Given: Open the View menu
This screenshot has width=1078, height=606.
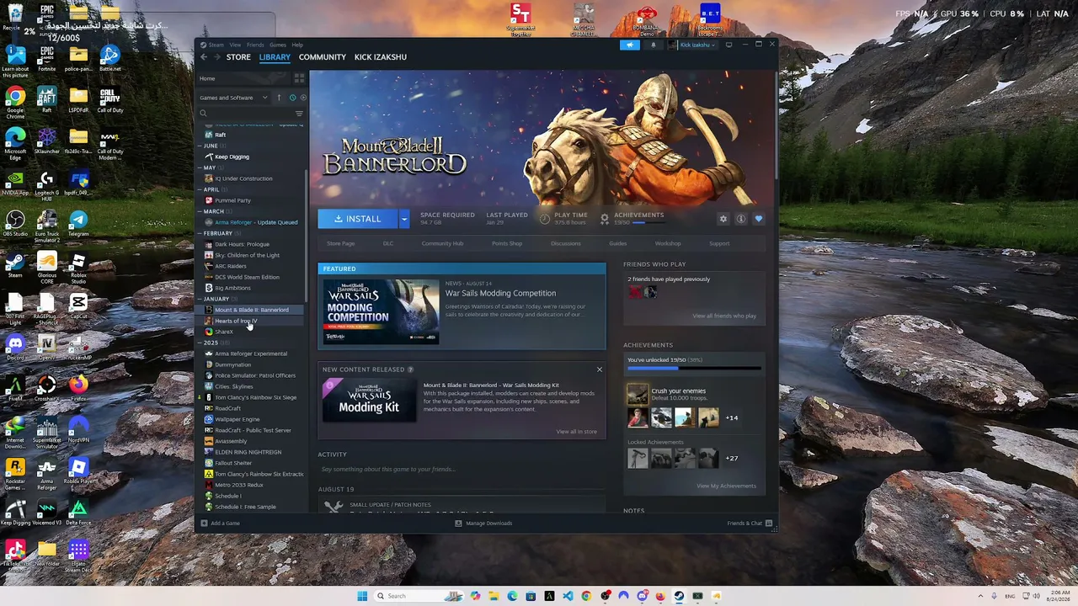Looking at the screenshot, I should point(235,45).
